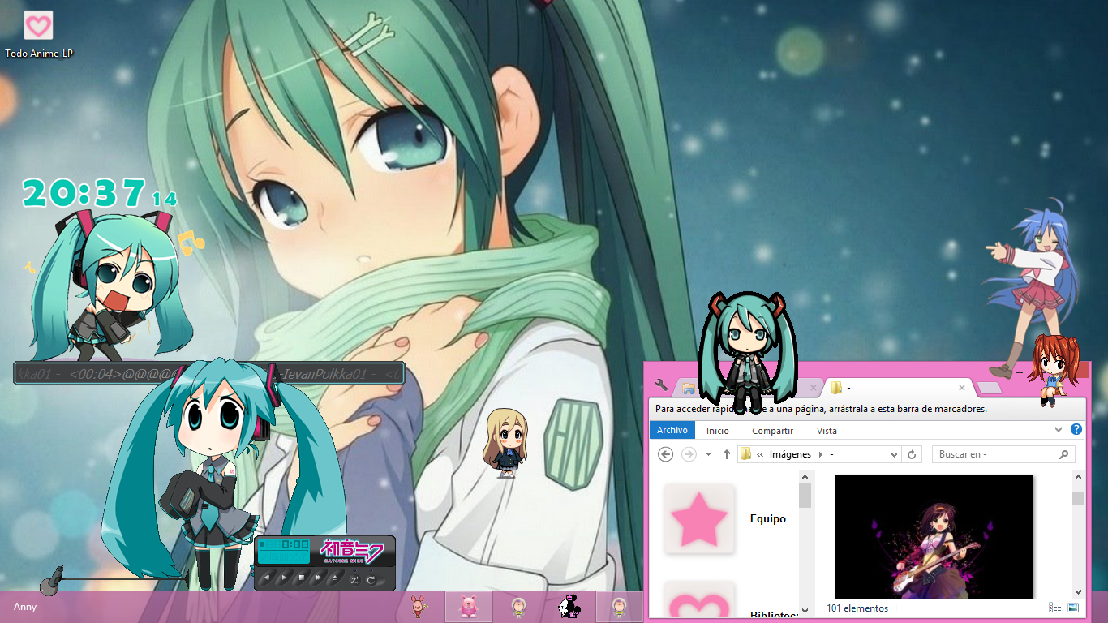Click the microphone volume slider widget
1108x623 pixels.
click(x=114, y=578)
